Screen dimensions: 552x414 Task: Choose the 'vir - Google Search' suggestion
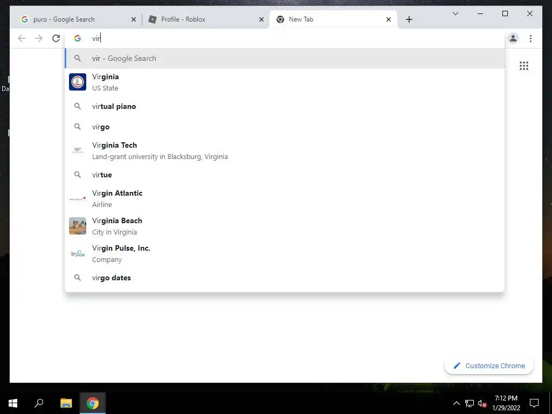285,58
